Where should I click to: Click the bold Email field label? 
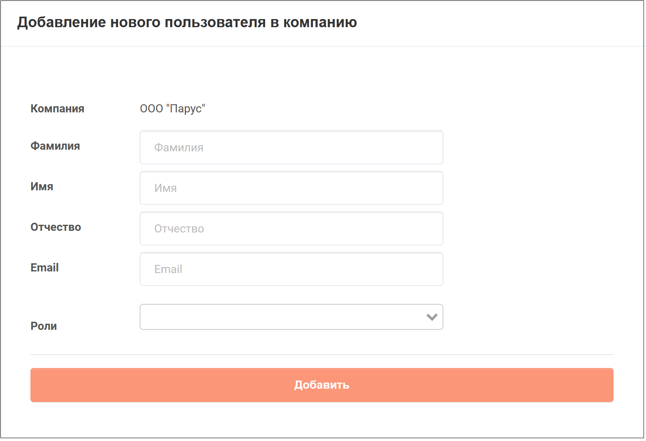point(45,268)
